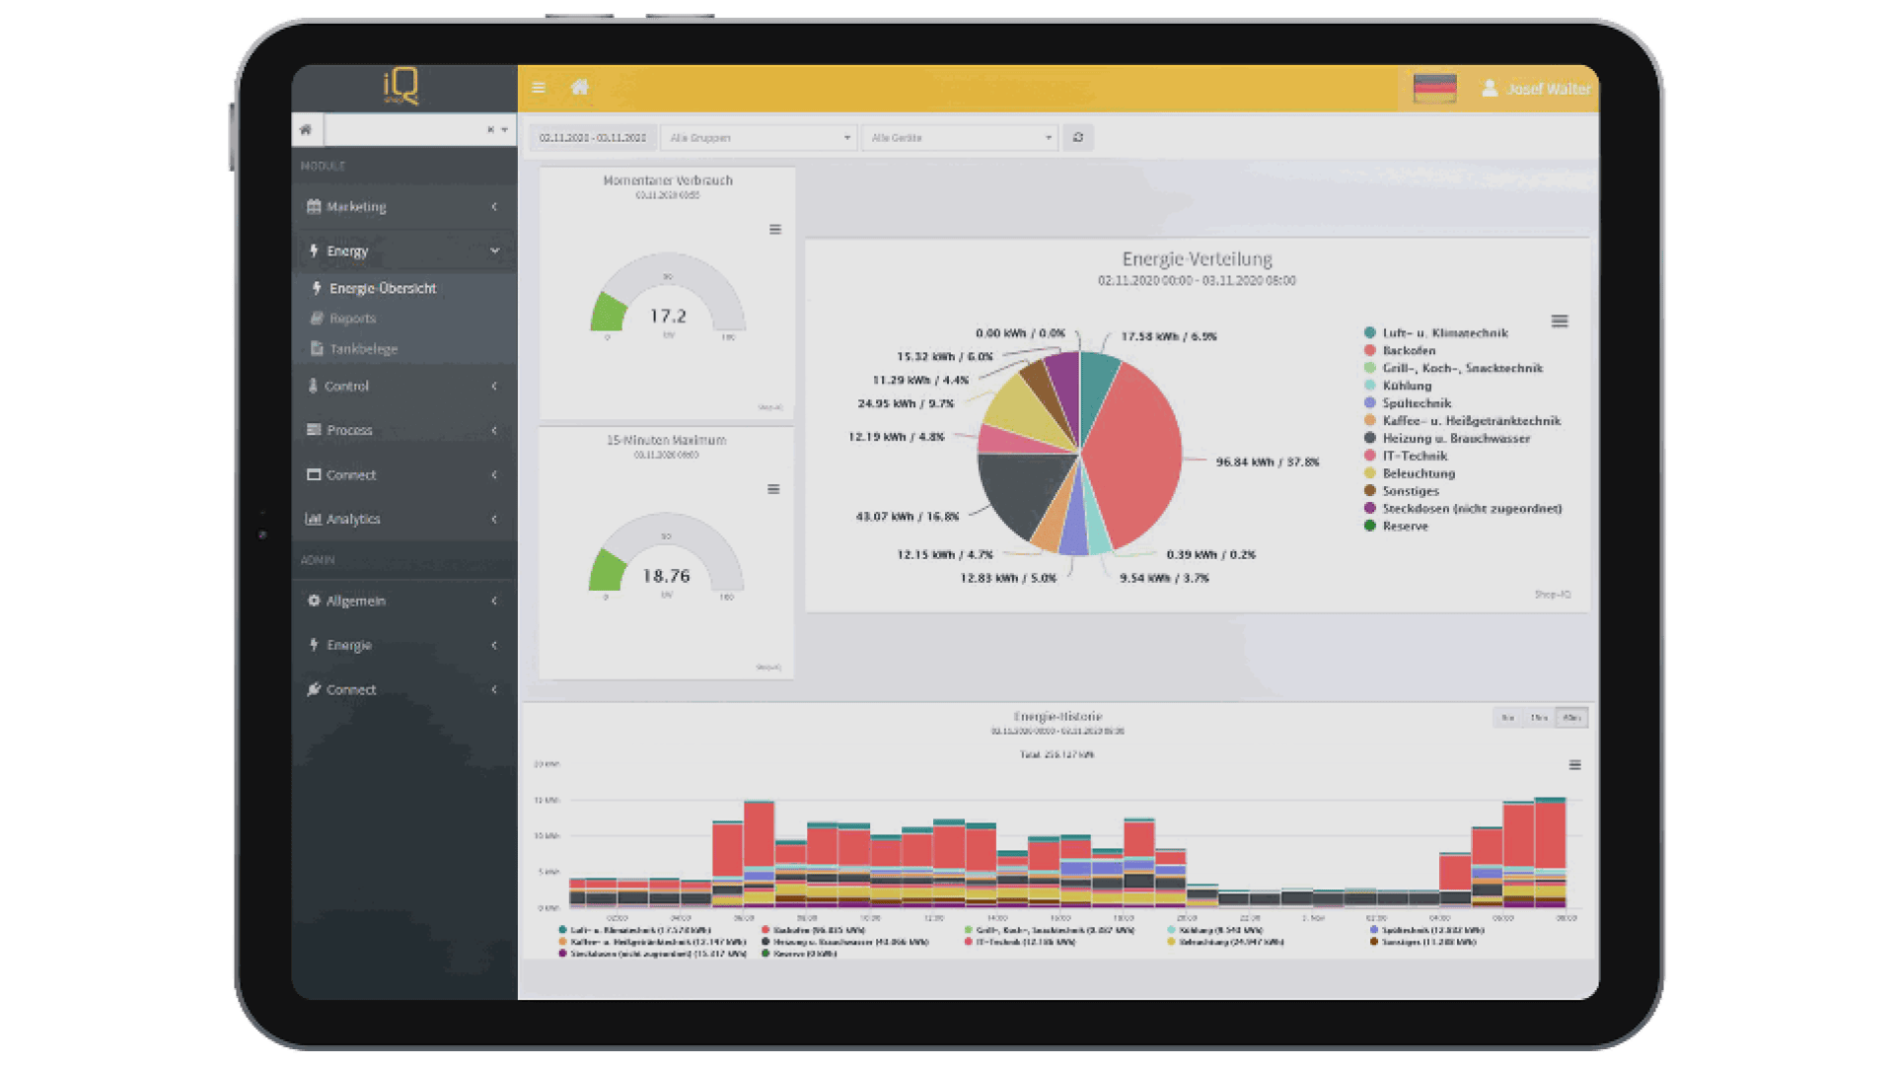The height and width of the screenshot is (1065, 1894).
Task: Refresh data with the reload icon
Action: pos(1077,137)
